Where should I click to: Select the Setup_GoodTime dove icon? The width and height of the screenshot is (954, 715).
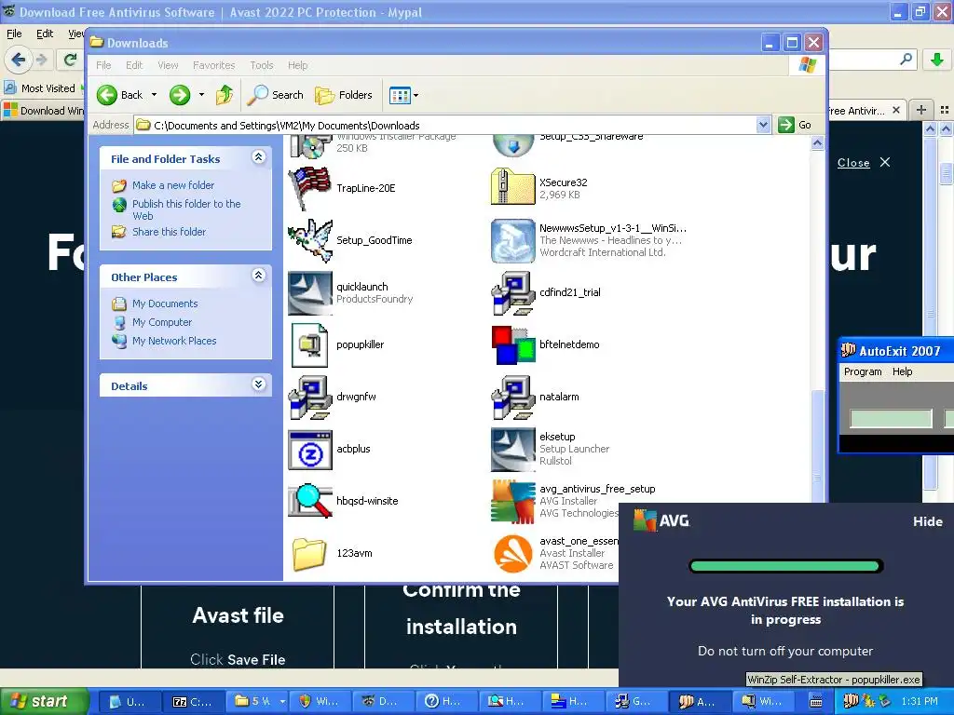click(x=310, y=241)
